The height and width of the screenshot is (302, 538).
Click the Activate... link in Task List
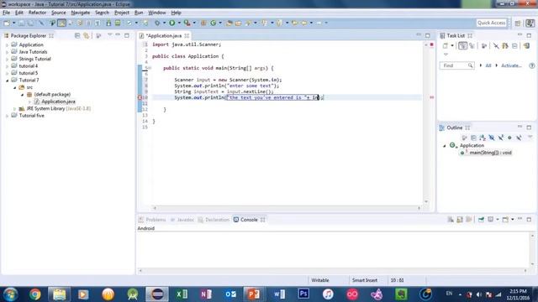coord(511,65)
